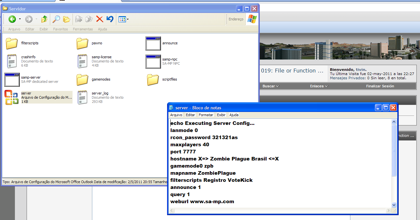Screen dimensions: 420x220
Task: Open the Forward button history dropdown arrow
Action: click(36, 19)
